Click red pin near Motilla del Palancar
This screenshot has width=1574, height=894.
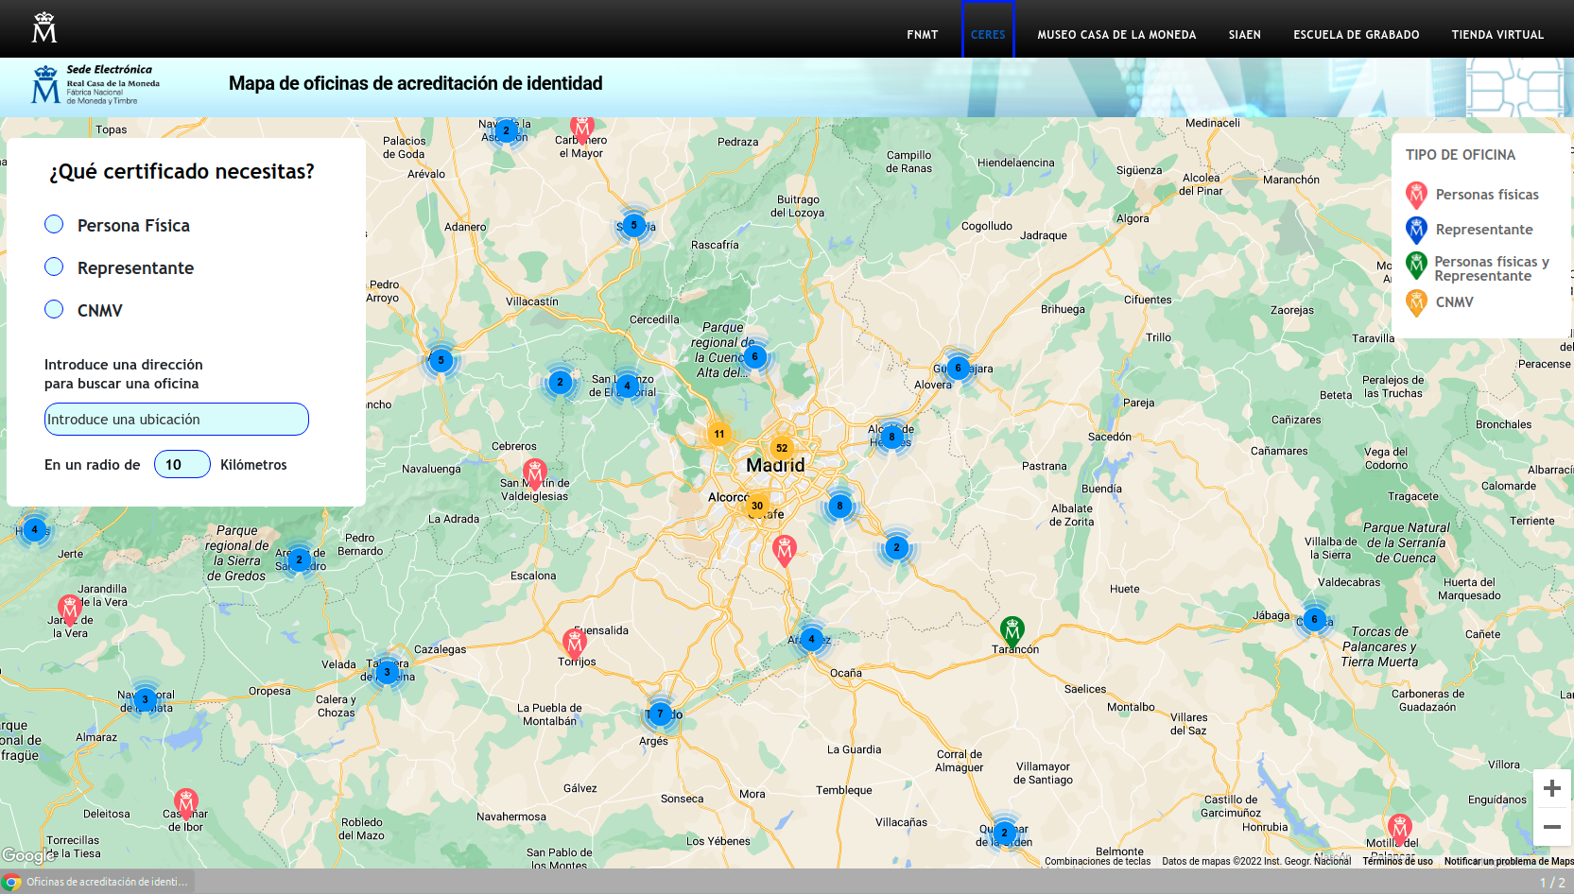[1400, 830]
